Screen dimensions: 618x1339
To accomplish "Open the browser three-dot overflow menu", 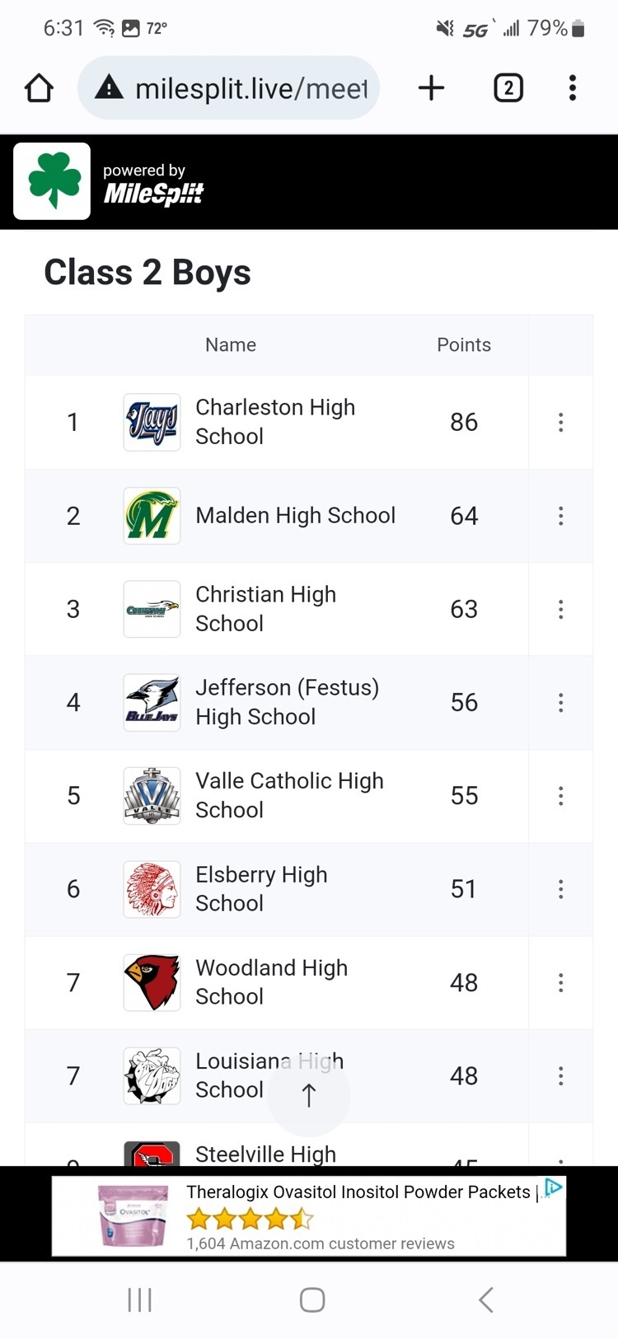I will (x=572, y=88).
